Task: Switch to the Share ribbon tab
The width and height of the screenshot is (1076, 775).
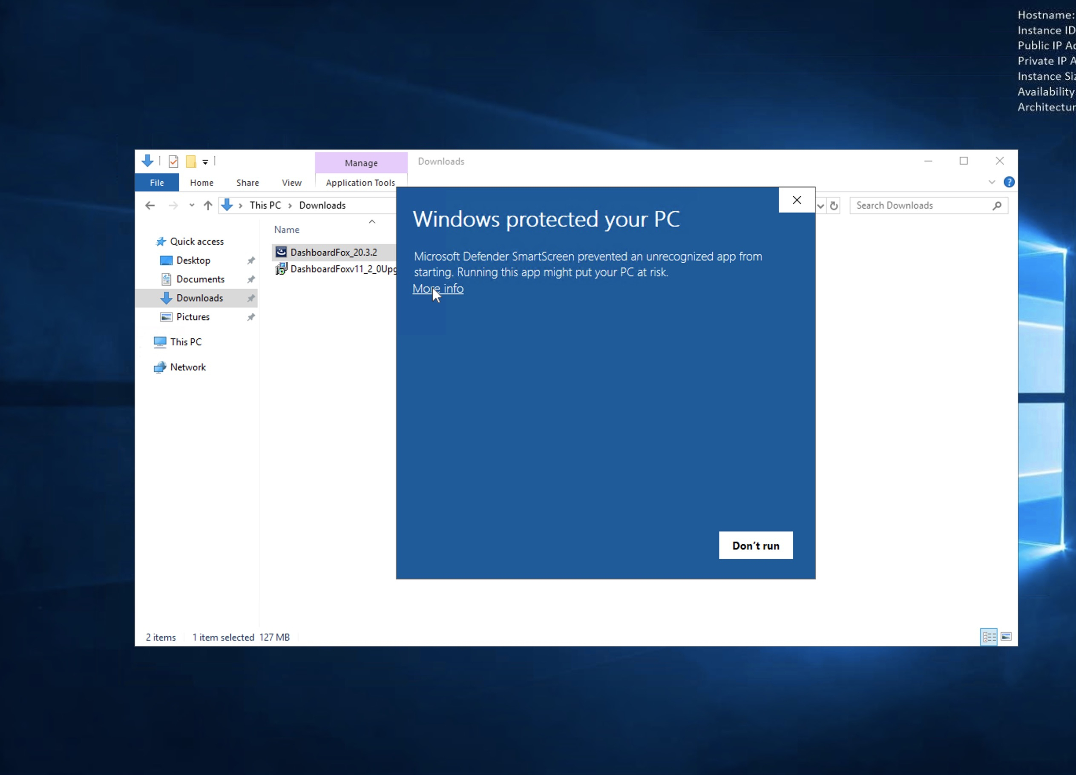Action: tap(247, 183)
